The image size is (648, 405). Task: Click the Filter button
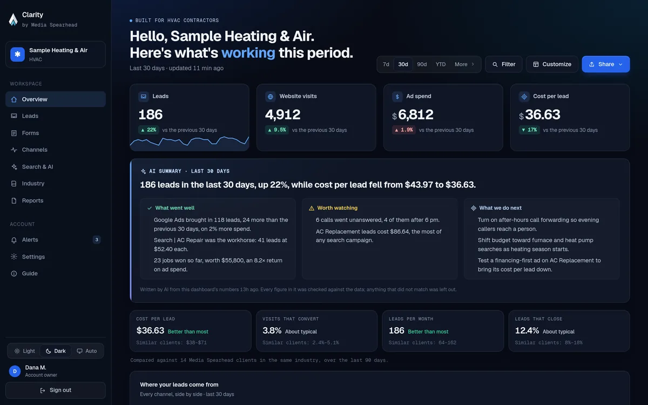(x=504, y=64)
